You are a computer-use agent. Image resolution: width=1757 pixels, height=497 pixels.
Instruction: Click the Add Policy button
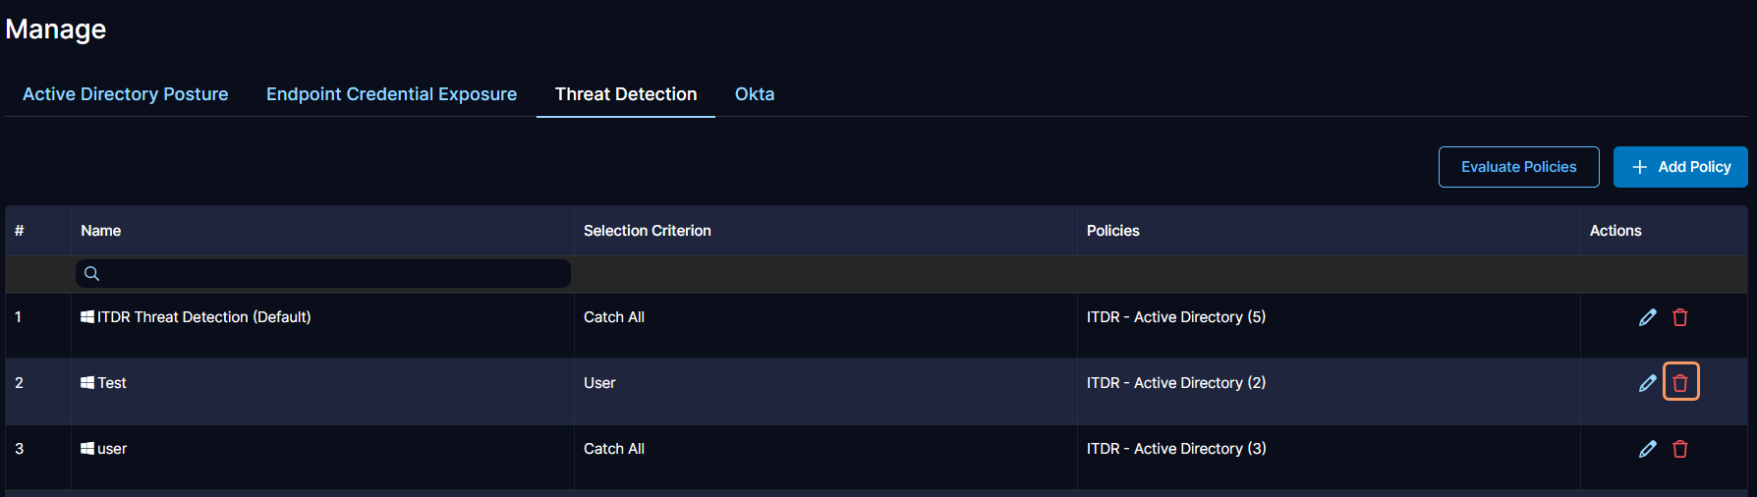[1680, 167]
